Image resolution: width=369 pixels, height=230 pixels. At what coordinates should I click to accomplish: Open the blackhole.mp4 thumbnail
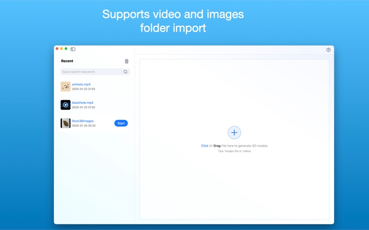coord(65,105)
